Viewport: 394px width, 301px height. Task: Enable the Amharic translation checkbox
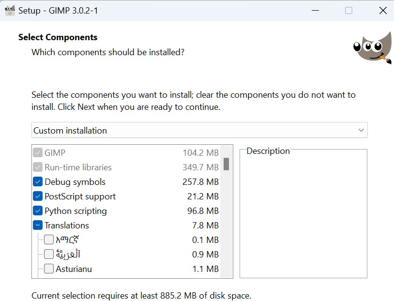49,240
